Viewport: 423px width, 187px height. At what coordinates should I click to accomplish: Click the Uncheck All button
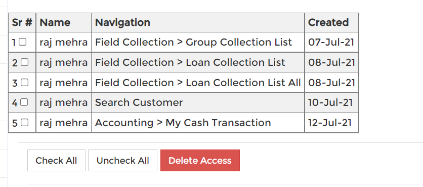point(122,161)
